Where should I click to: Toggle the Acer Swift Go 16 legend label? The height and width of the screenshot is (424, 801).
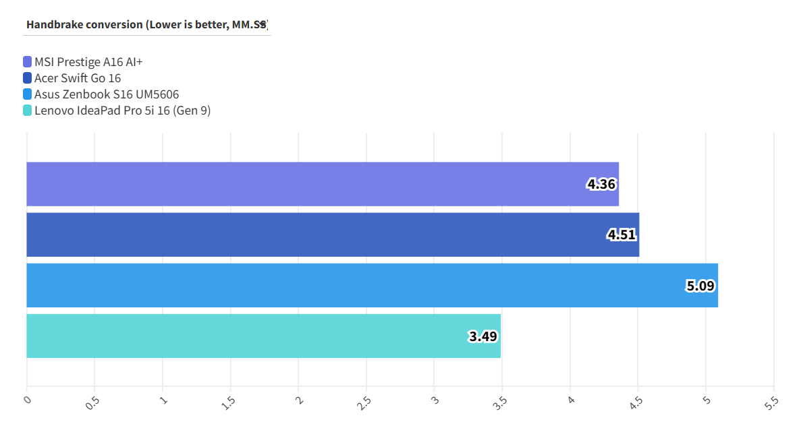pos(78,78)
